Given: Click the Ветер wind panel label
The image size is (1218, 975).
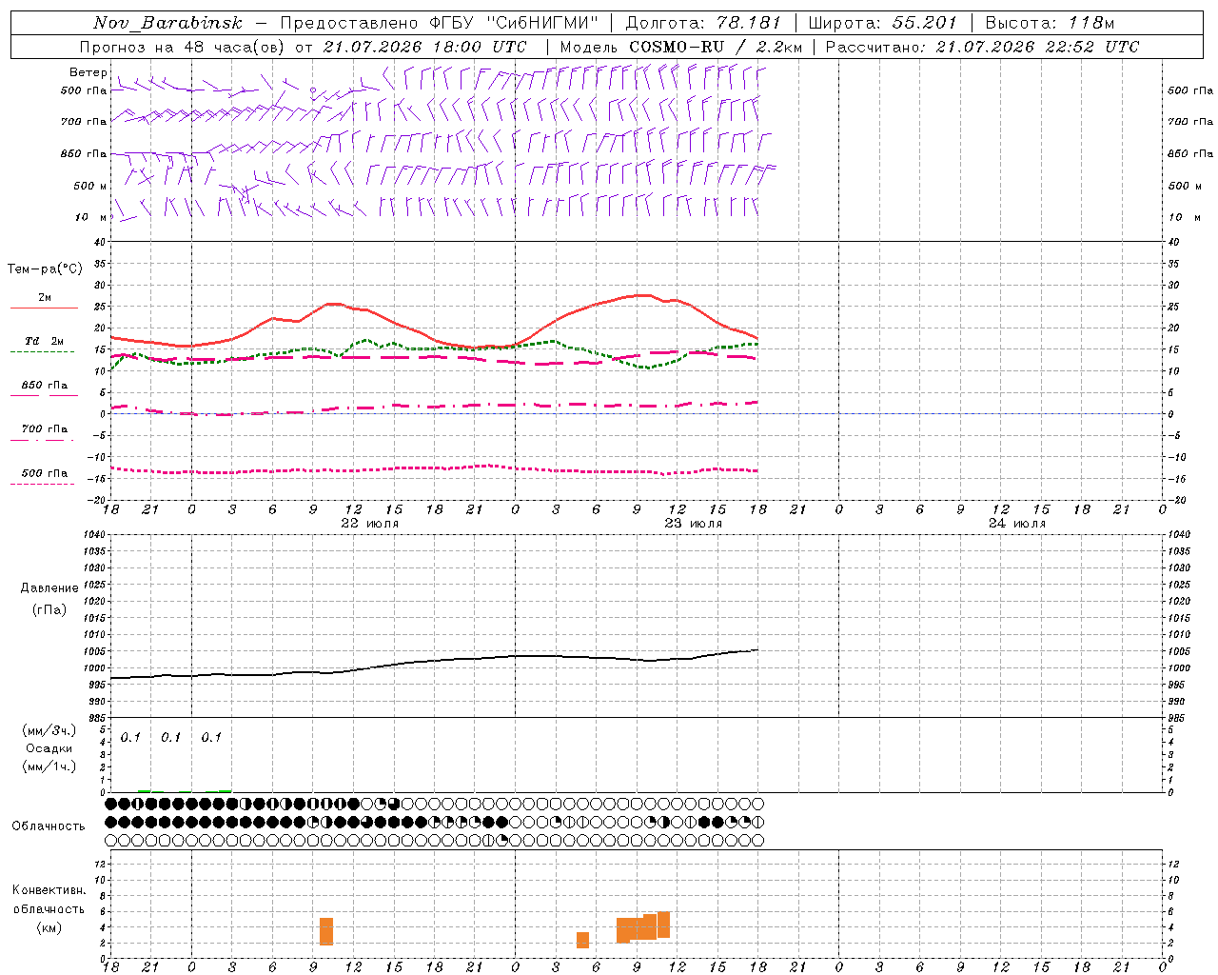Looking at the screenshot, I should [x=88, y=72].
